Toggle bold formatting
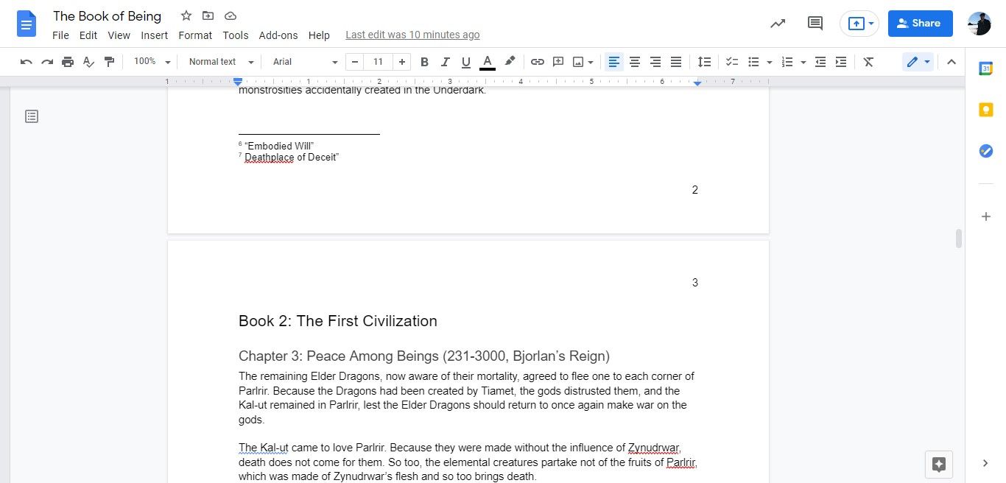The height and width of the screenshot is (483, 1006). point(424,62)
